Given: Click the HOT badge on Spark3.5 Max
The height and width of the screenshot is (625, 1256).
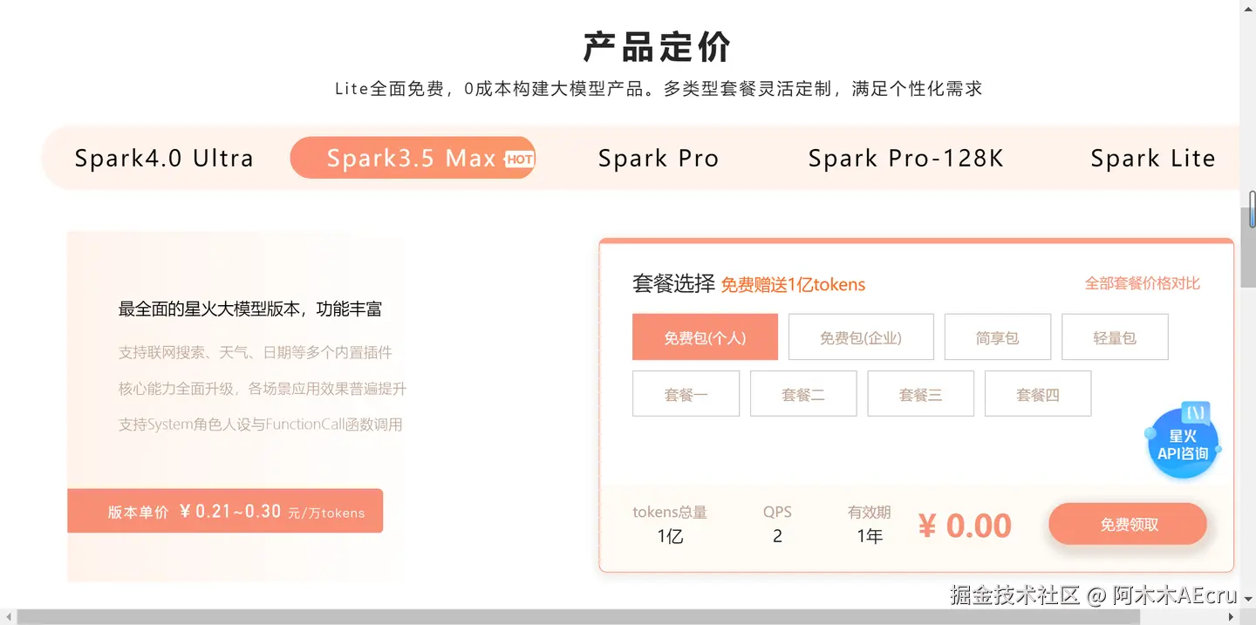Looking at the screenshot, I should pos(520,159).
